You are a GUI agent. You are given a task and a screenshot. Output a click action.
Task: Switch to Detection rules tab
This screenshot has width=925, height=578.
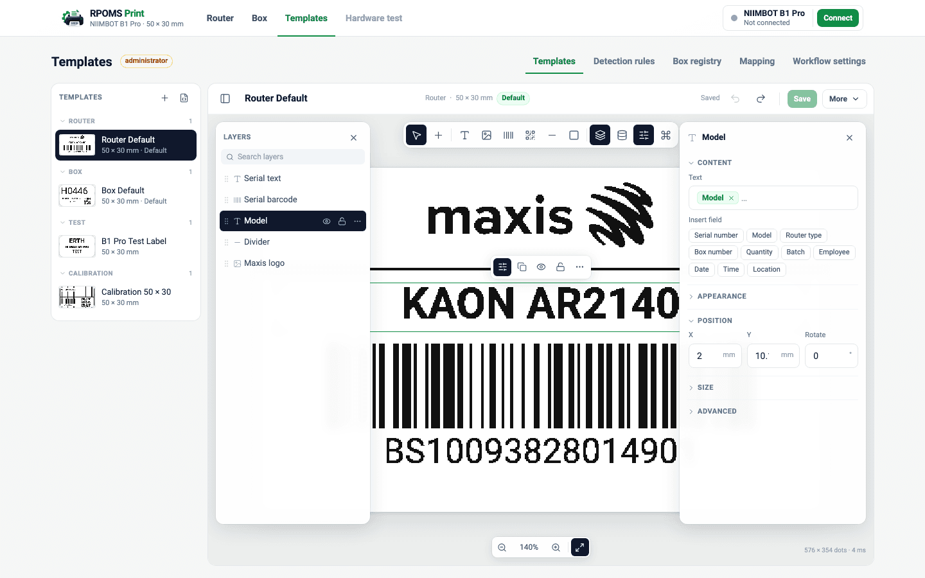click(x=624, y=61)
